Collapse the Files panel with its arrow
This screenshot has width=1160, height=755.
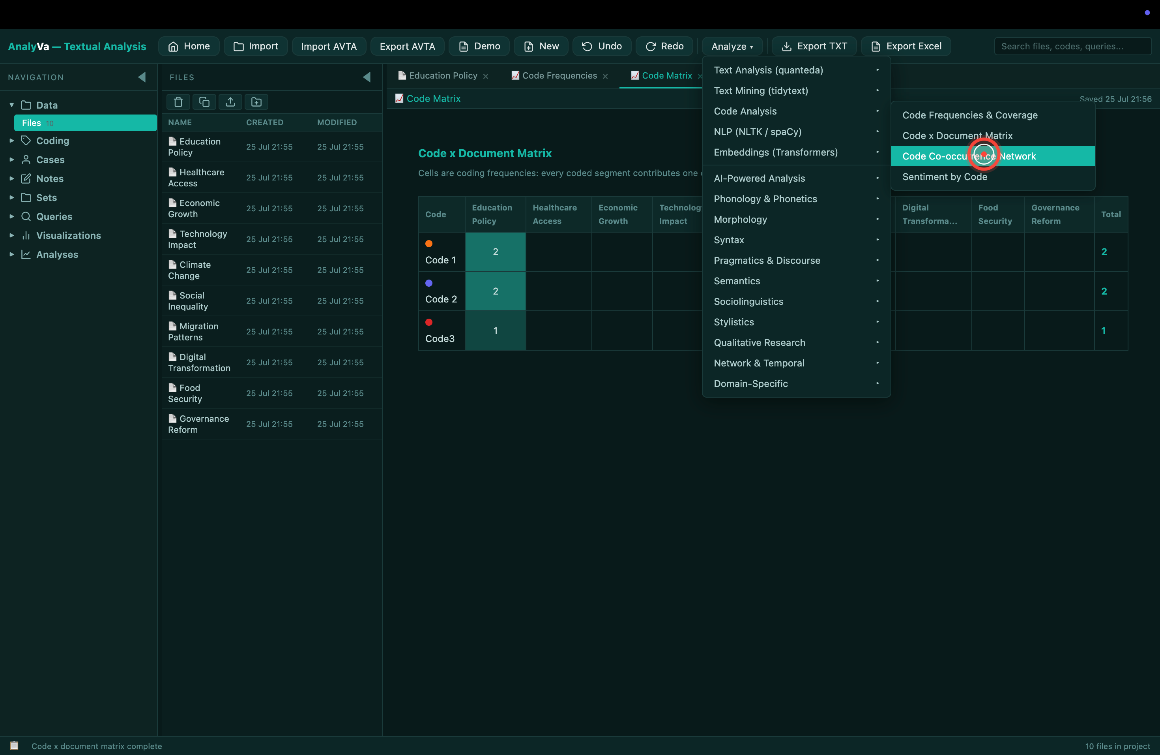[x=367, y=77]
